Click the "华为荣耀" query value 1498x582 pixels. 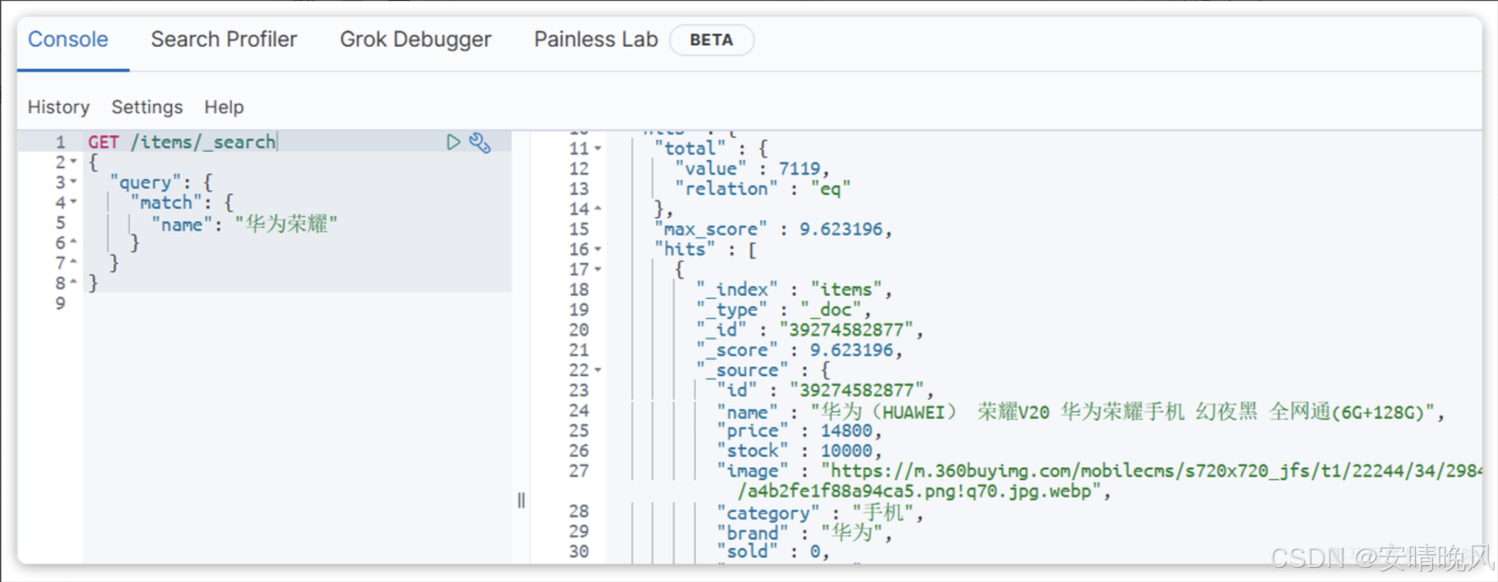[x=286, y=224]
